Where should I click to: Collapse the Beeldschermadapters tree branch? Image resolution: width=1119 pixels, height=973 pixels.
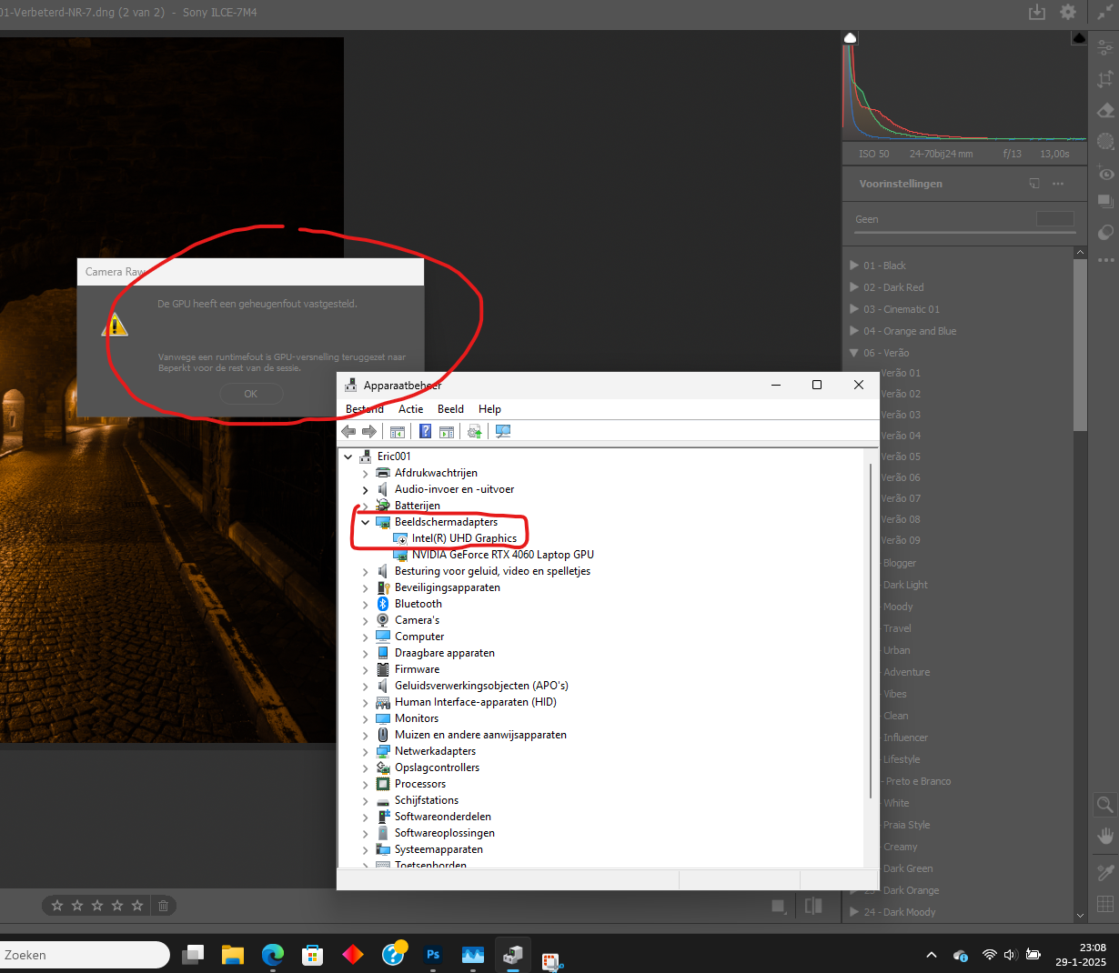(365, 522)
